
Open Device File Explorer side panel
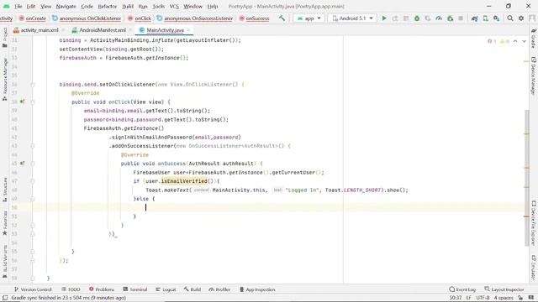(x=534, y=222)
